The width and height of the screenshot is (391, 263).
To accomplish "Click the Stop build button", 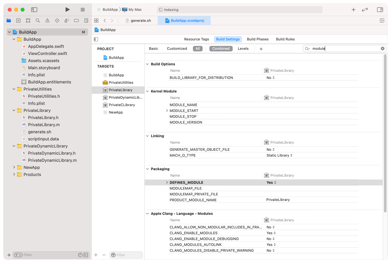I will 83,10.
